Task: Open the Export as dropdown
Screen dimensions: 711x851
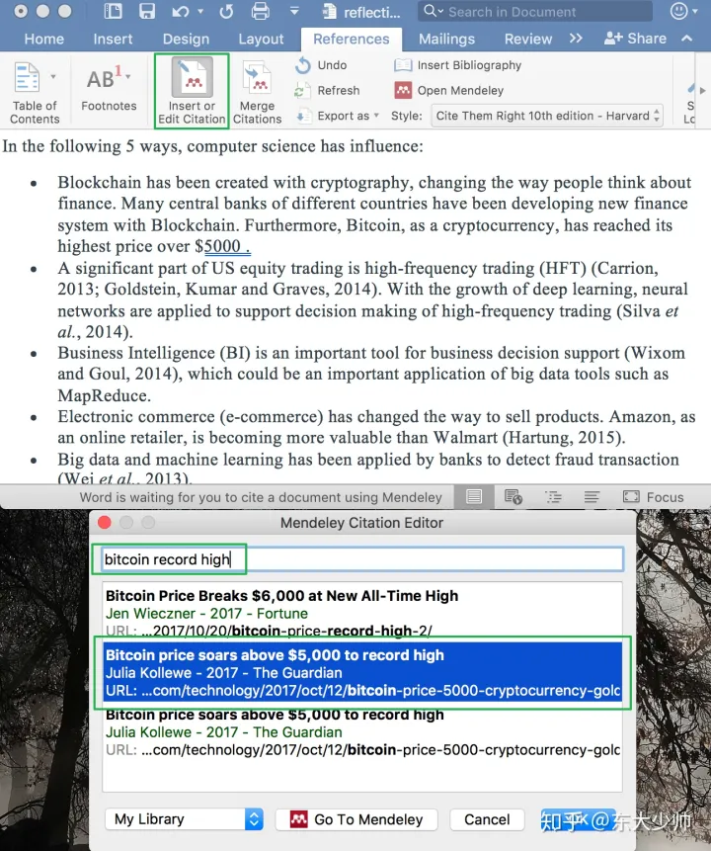Action: 338,116
